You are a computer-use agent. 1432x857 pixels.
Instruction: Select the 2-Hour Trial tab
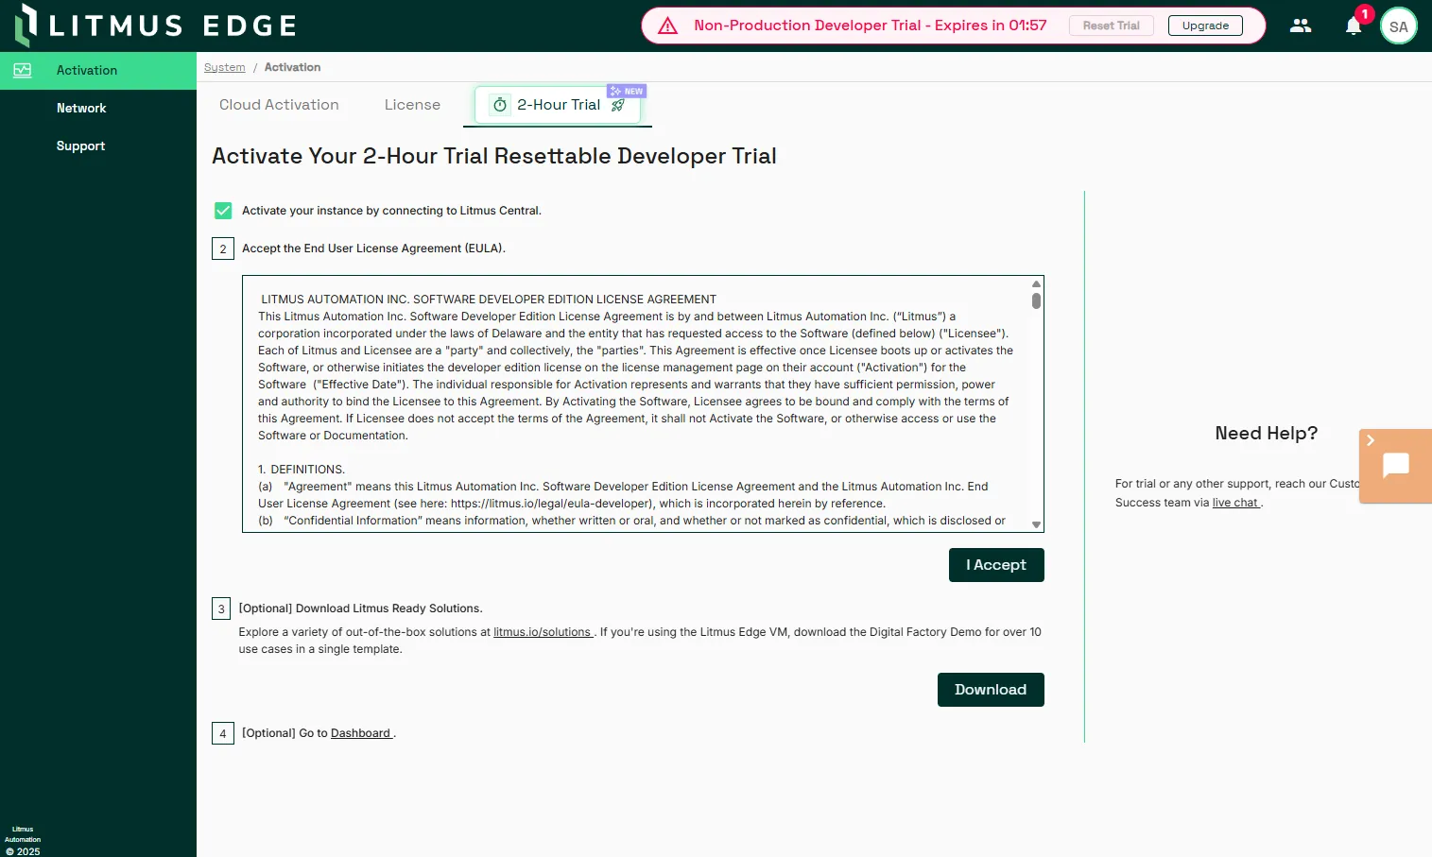coord(558,105)
